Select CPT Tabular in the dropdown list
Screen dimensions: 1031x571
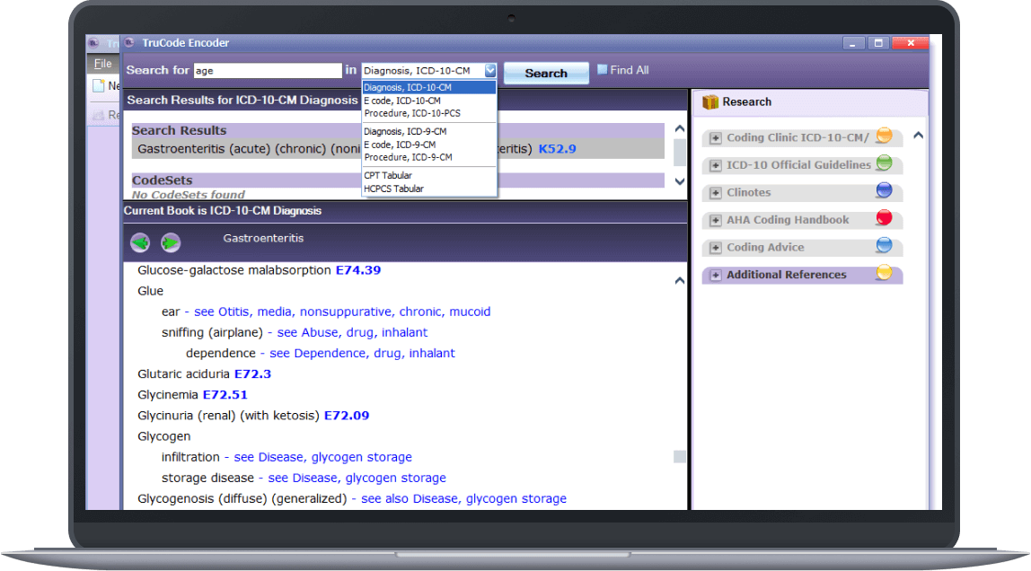(x=388, y=175)
